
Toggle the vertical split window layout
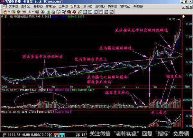pyautogui.click(x=90, y=11)
